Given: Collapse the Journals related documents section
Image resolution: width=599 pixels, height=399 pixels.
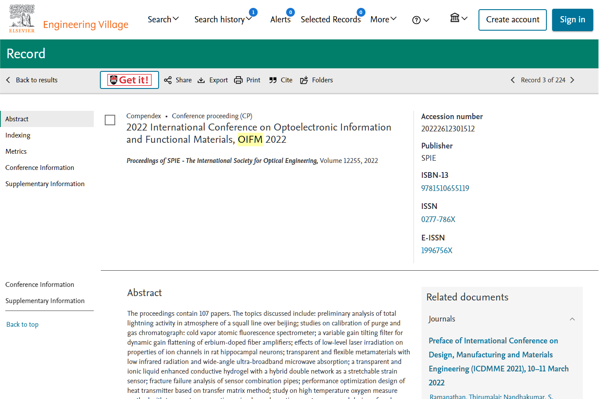Looking at the screenshot, I should [x=572, y=319].
